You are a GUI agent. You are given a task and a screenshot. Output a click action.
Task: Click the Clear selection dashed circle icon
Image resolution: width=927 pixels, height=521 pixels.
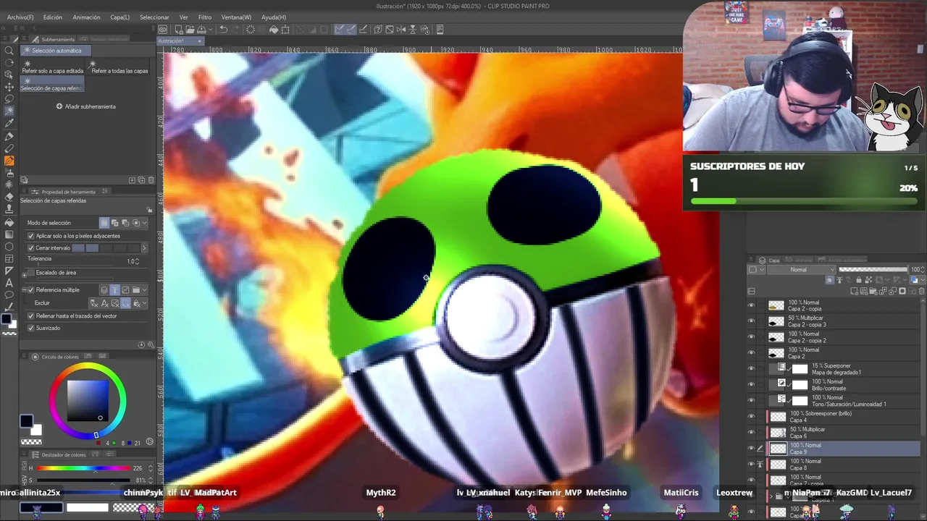(251, 30)
